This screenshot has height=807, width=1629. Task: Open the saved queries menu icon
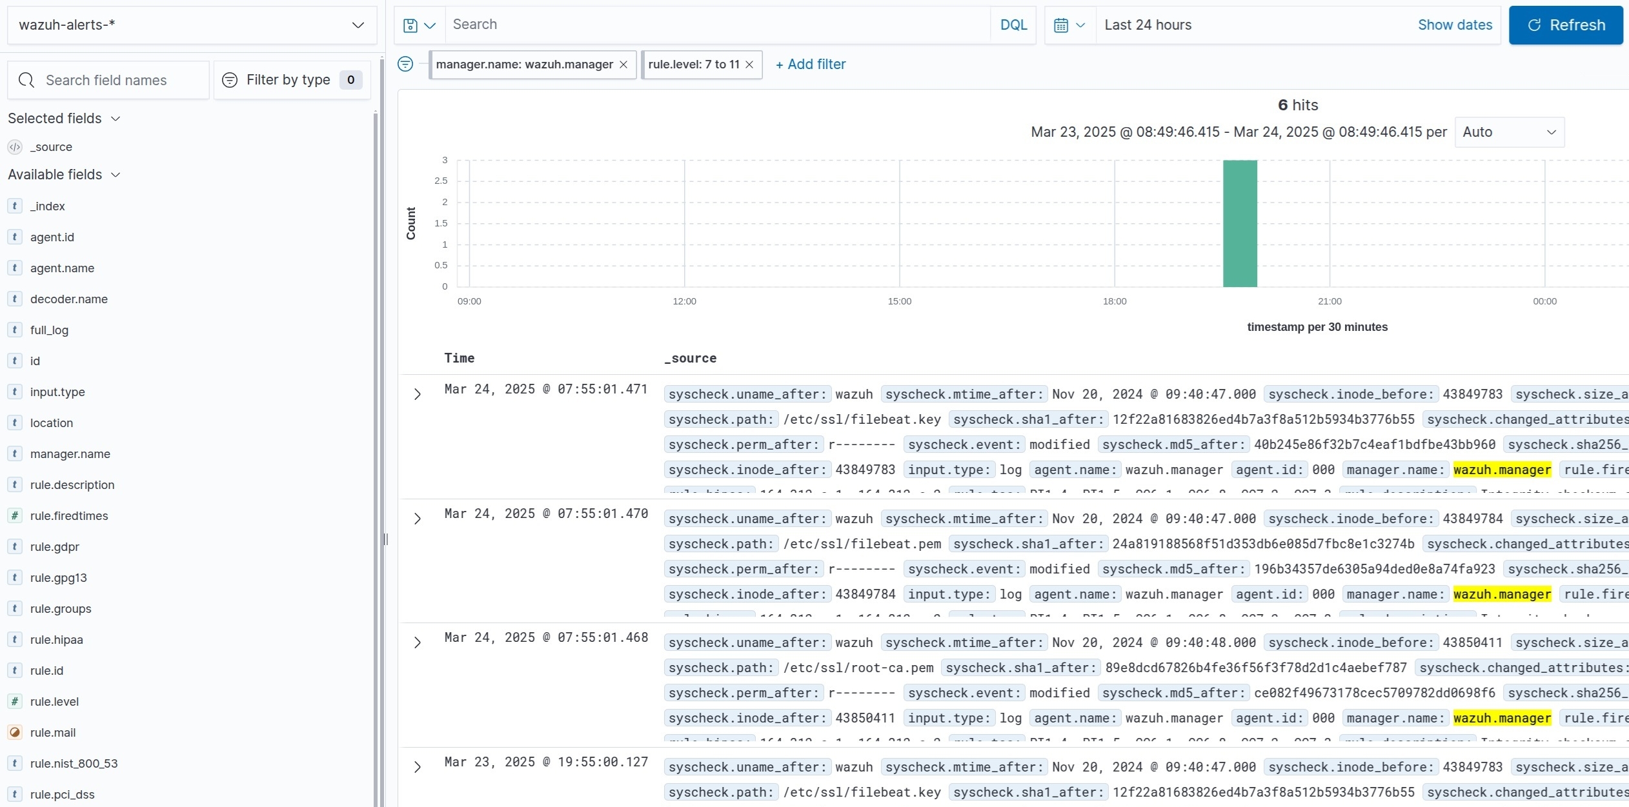(420, 25)
